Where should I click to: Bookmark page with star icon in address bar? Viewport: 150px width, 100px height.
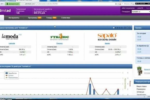click(x=116, y=4)
